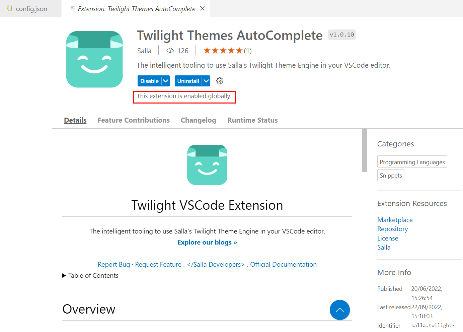The height and width of the screenshot is (332, 463).
Task: Open the Uninstall dropdown arrow
Action: pyautogui.click(x=206, y=81)
